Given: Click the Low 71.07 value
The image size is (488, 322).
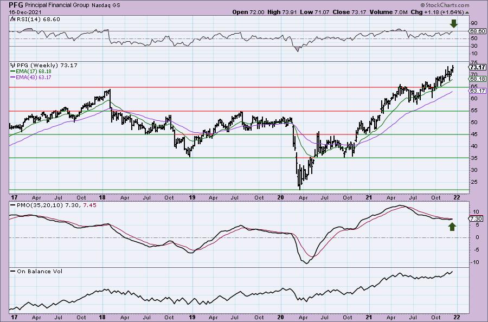Looking at the screenshot, I should (314, 12).
